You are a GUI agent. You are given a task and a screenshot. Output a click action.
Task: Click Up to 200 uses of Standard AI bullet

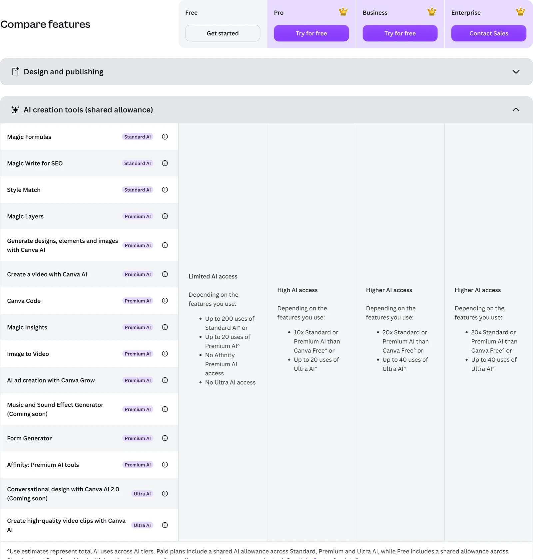[230, 323]
